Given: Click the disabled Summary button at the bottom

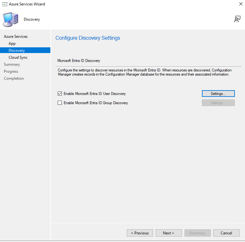Looking at the screenshot, I should coord(197,233).
